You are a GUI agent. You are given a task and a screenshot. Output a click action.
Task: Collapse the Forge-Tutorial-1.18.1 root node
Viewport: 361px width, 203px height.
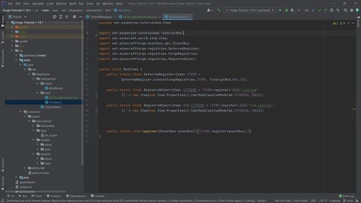[8, 23]
